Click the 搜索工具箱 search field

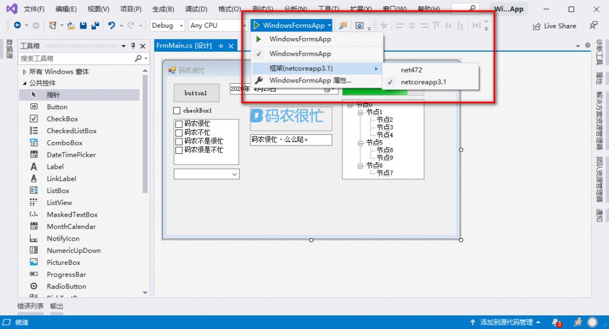tap(77, 58)
